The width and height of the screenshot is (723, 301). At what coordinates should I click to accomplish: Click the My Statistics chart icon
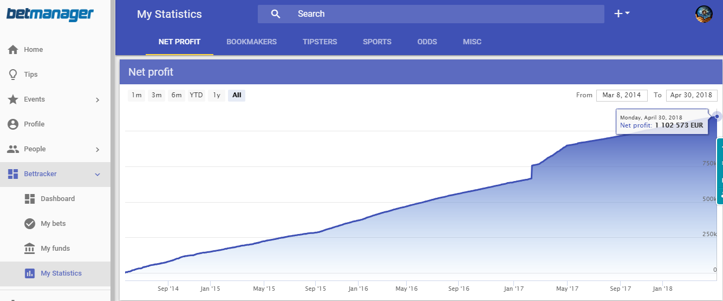pyautogui.click(x=30, y=273)
